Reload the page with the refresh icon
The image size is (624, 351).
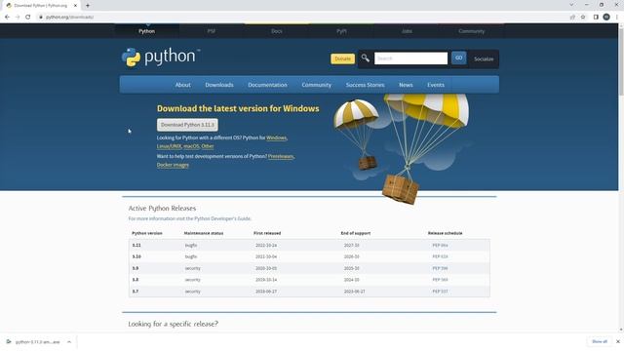point(28,18)
